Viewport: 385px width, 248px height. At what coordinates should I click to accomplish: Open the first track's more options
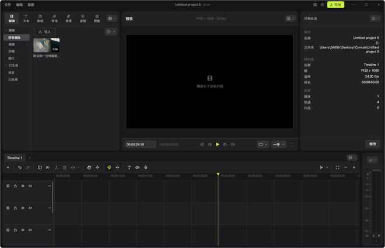[49, 186]
